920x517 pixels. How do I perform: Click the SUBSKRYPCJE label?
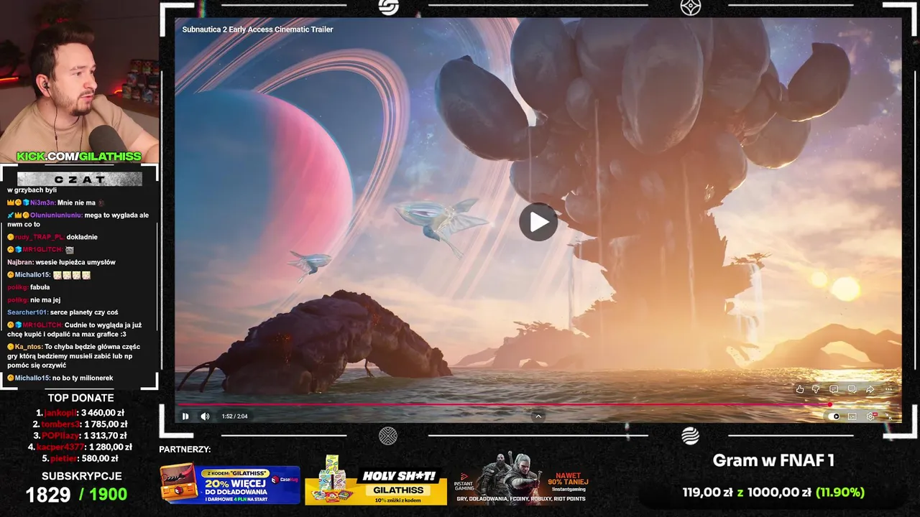pos(81,476)
